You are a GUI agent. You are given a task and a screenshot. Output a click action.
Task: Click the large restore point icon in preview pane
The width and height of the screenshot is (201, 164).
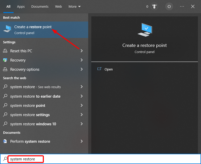click(145, 30)
